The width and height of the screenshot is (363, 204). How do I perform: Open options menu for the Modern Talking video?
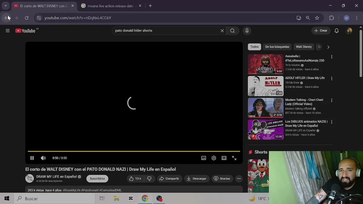[x=332, y=100]
